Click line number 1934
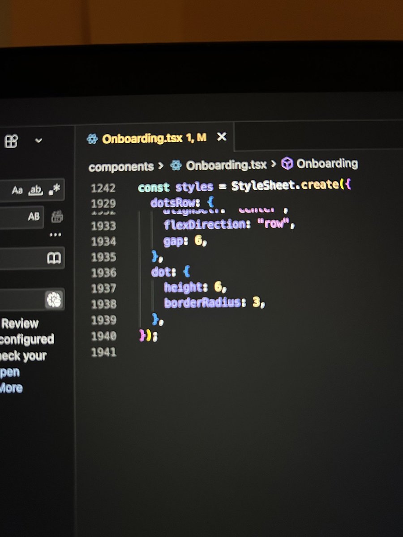The width and height of the screenshot is (403, 537). pyautogui.click(x=103, y=242)
